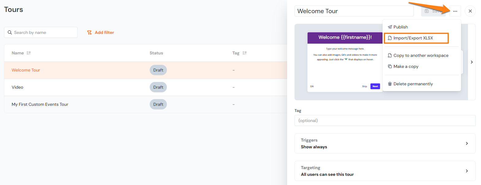
Task: Open the three-dot more options menu
Action: coord(455,11)
